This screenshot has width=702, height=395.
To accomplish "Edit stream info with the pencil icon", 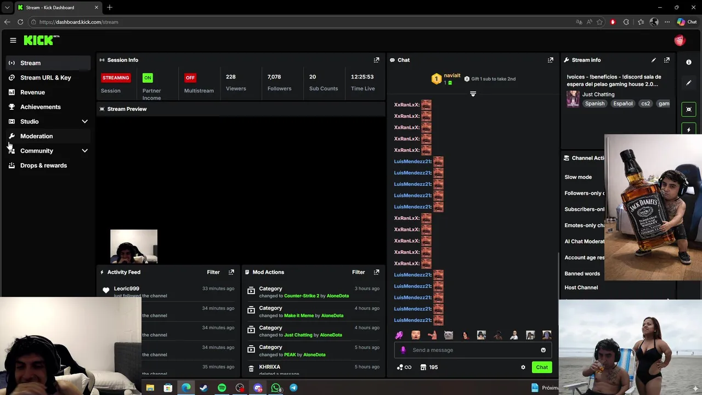I will (653, 60).
